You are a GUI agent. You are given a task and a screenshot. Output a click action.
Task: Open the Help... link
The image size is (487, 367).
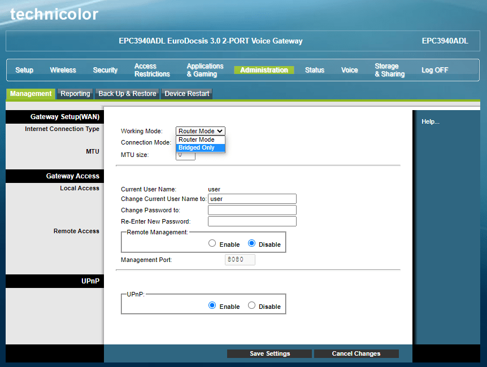click(x=430, y=122)
